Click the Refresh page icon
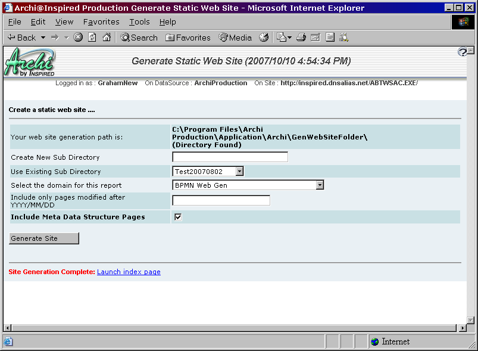The image size is (478, 351). pos(92,38)
